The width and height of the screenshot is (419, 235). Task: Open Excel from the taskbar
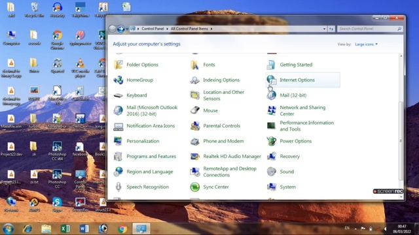click(x=65, y=228)
